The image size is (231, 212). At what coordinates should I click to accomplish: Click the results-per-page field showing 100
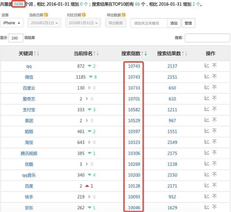(x=16, y=38)
